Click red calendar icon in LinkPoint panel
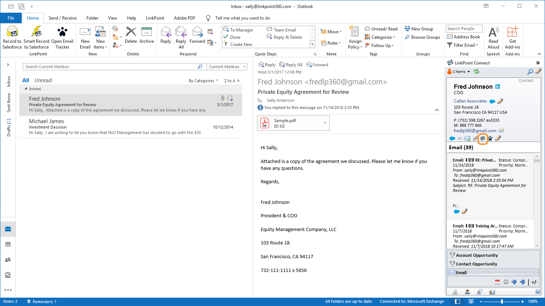 [x=497, y=282]
